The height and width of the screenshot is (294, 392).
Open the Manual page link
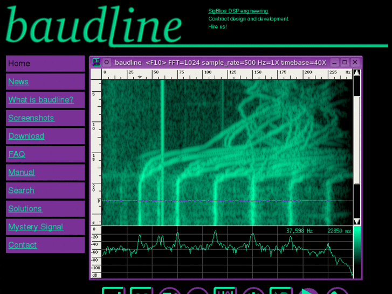coord(22,173)
